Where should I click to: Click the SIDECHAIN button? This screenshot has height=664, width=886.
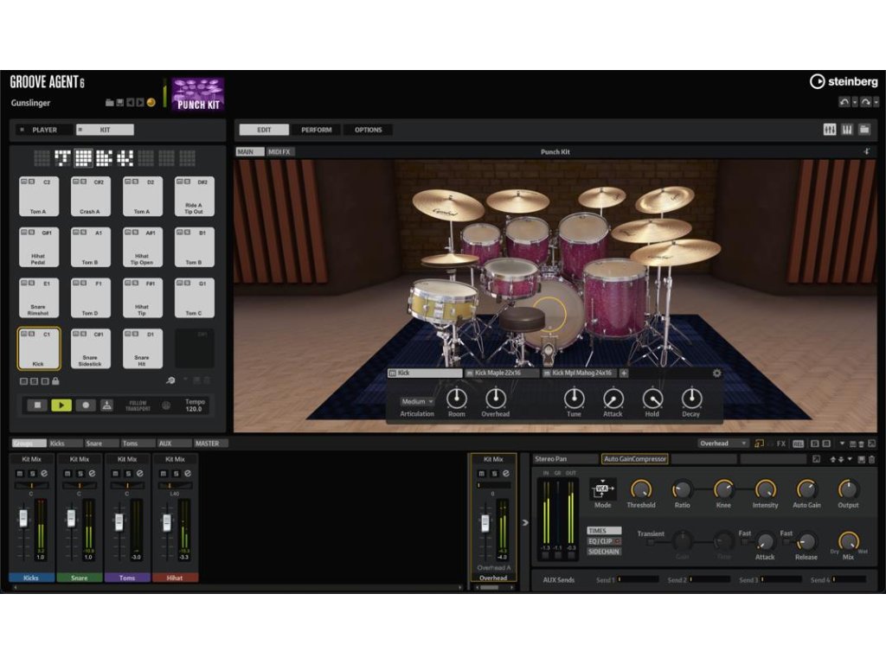tap(604, 551)
